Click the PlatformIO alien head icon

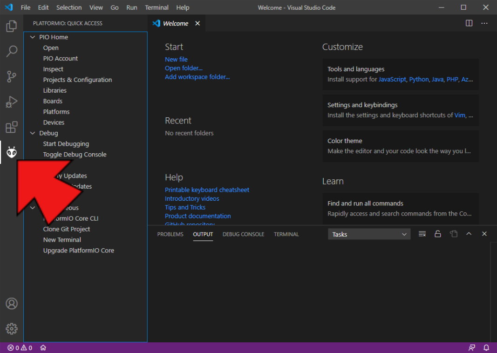(x=12, y=152)
